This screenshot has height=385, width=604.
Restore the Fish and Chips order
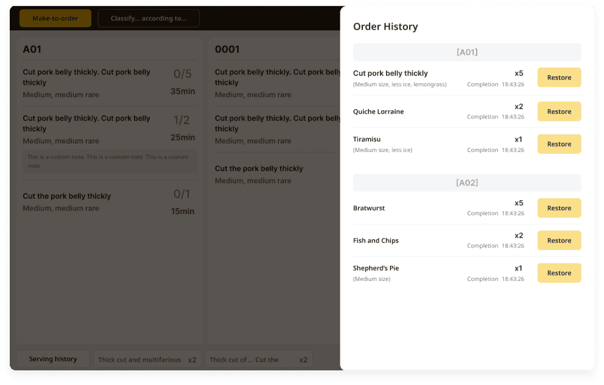pyautogui.click(x=559, y=240)
